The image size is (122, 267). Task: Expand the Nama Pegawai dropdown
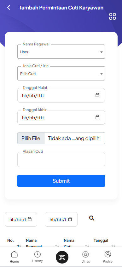[x=61, y=51]
